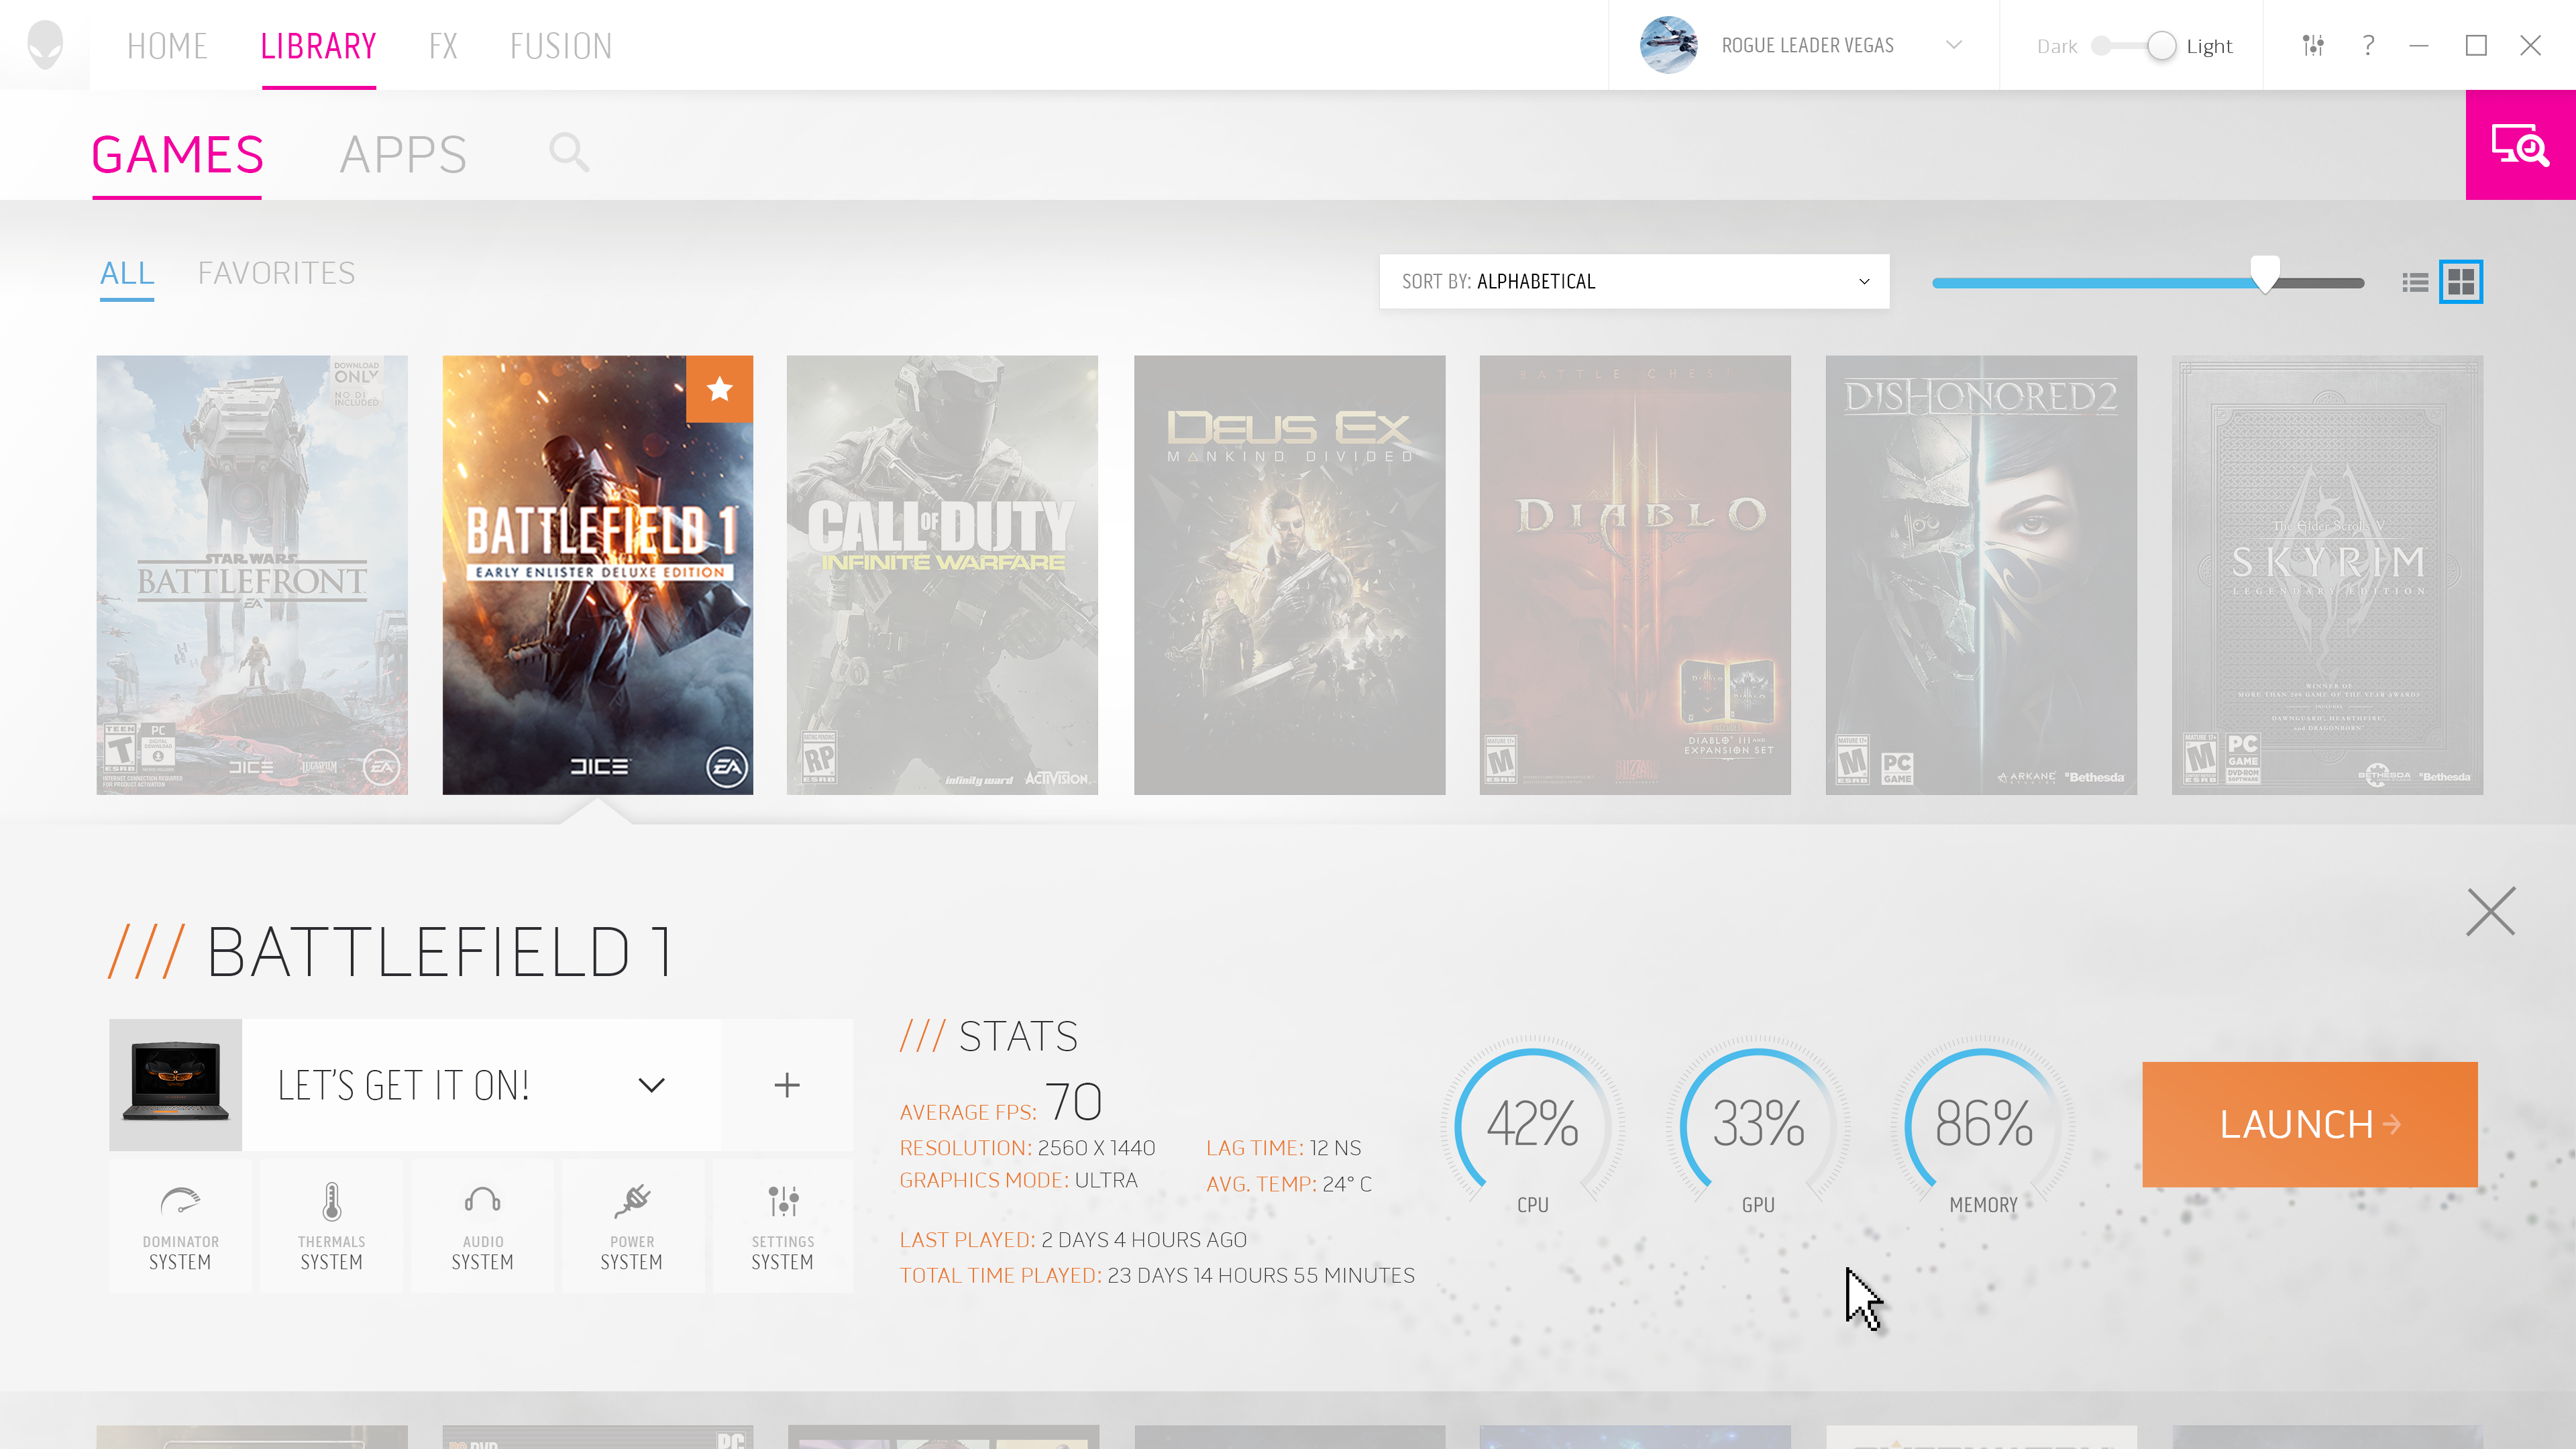Open Thermals System thermometer tile

(331, 1226)
